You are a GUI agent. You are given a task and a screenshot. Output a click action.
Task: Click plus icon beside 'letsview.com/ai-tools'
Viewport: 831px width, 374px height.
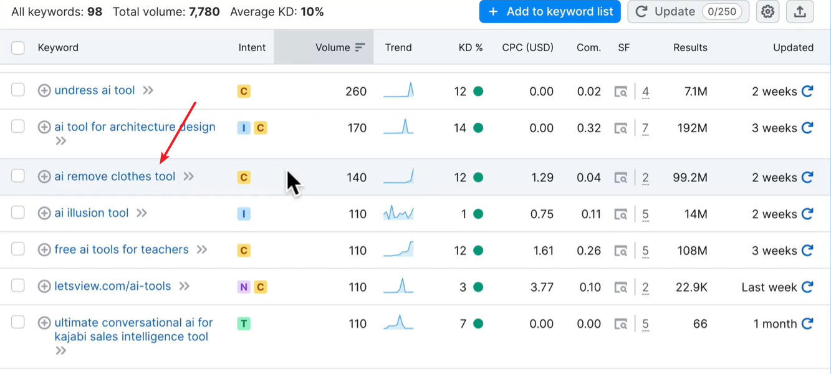tap(44, 287)
